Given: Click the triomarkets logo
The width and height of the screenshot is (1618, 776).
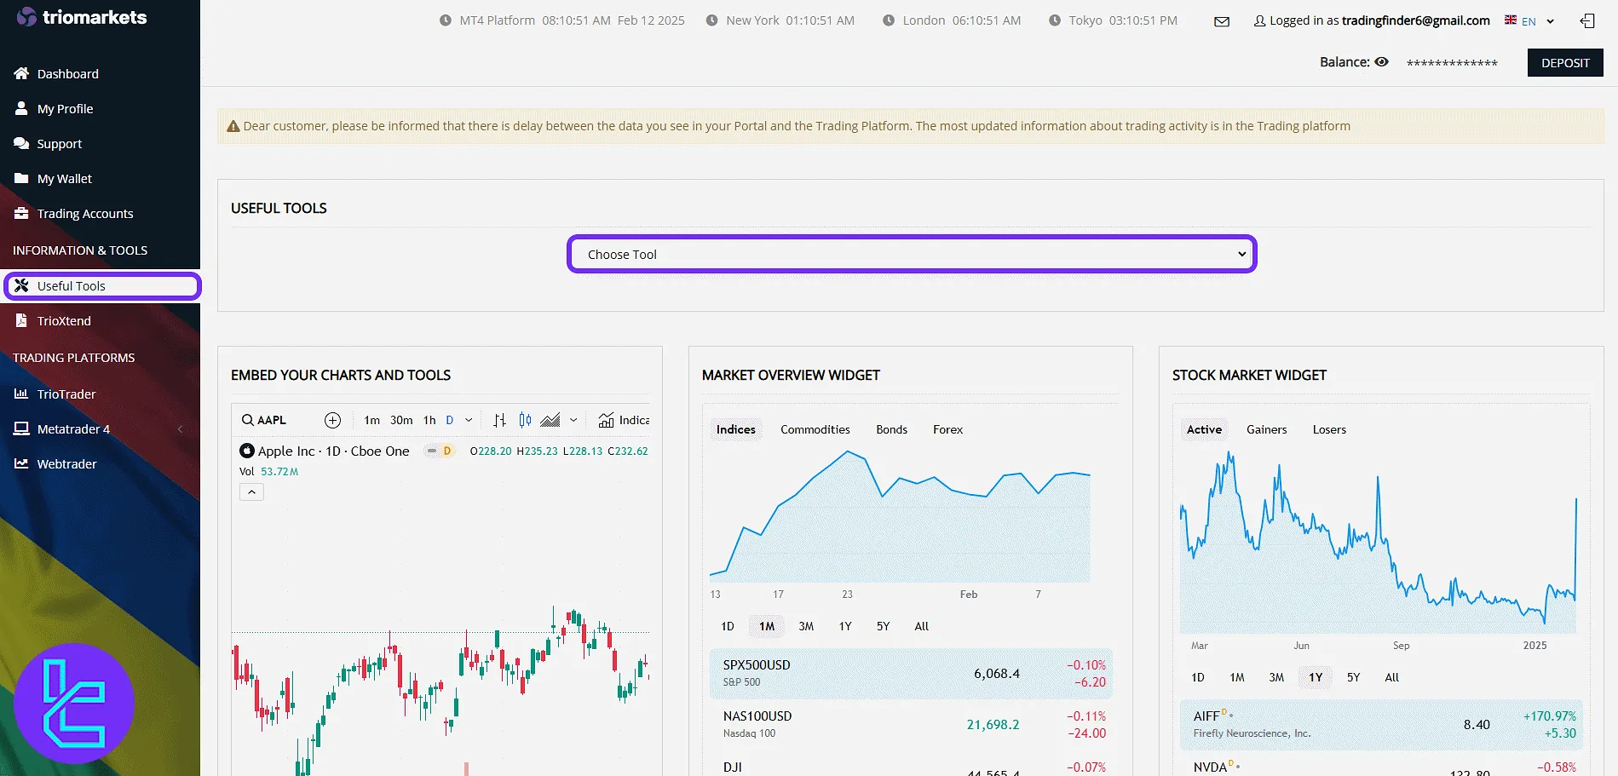Looking at the screenshot, I should point(82,17).
